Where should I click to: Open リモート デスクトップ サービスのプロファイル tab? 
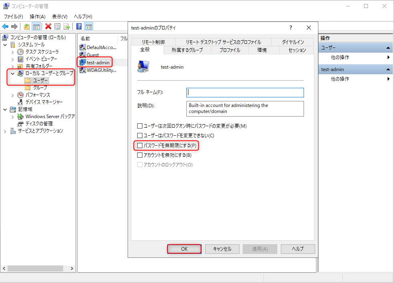pos(223,42)
